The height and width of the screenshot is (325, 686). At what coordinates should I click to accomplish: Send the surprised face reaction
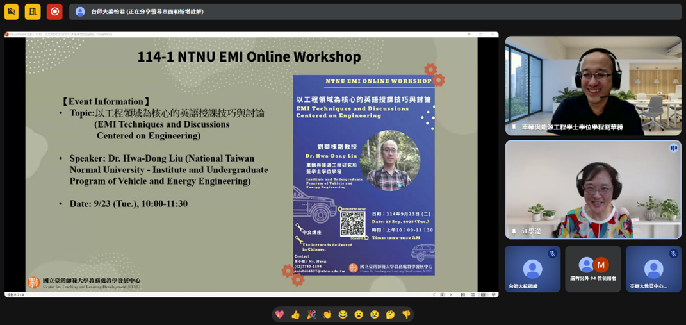point(359,314)
